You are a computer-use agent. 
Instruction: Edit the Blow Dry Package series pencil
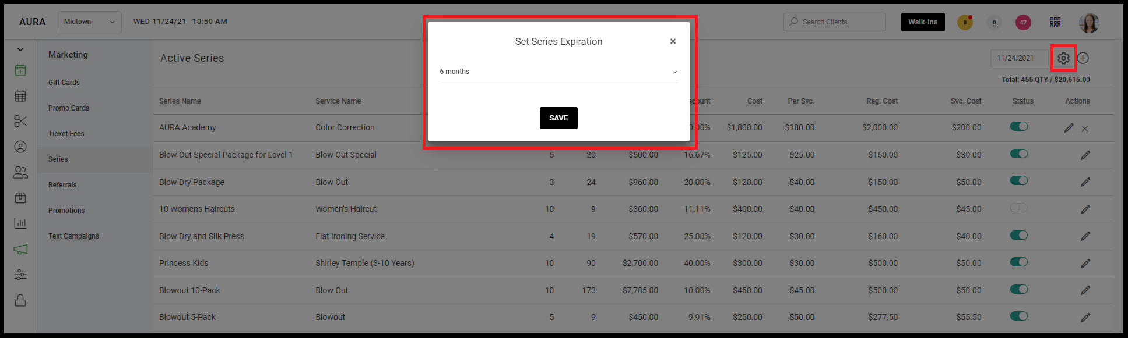1085,182
